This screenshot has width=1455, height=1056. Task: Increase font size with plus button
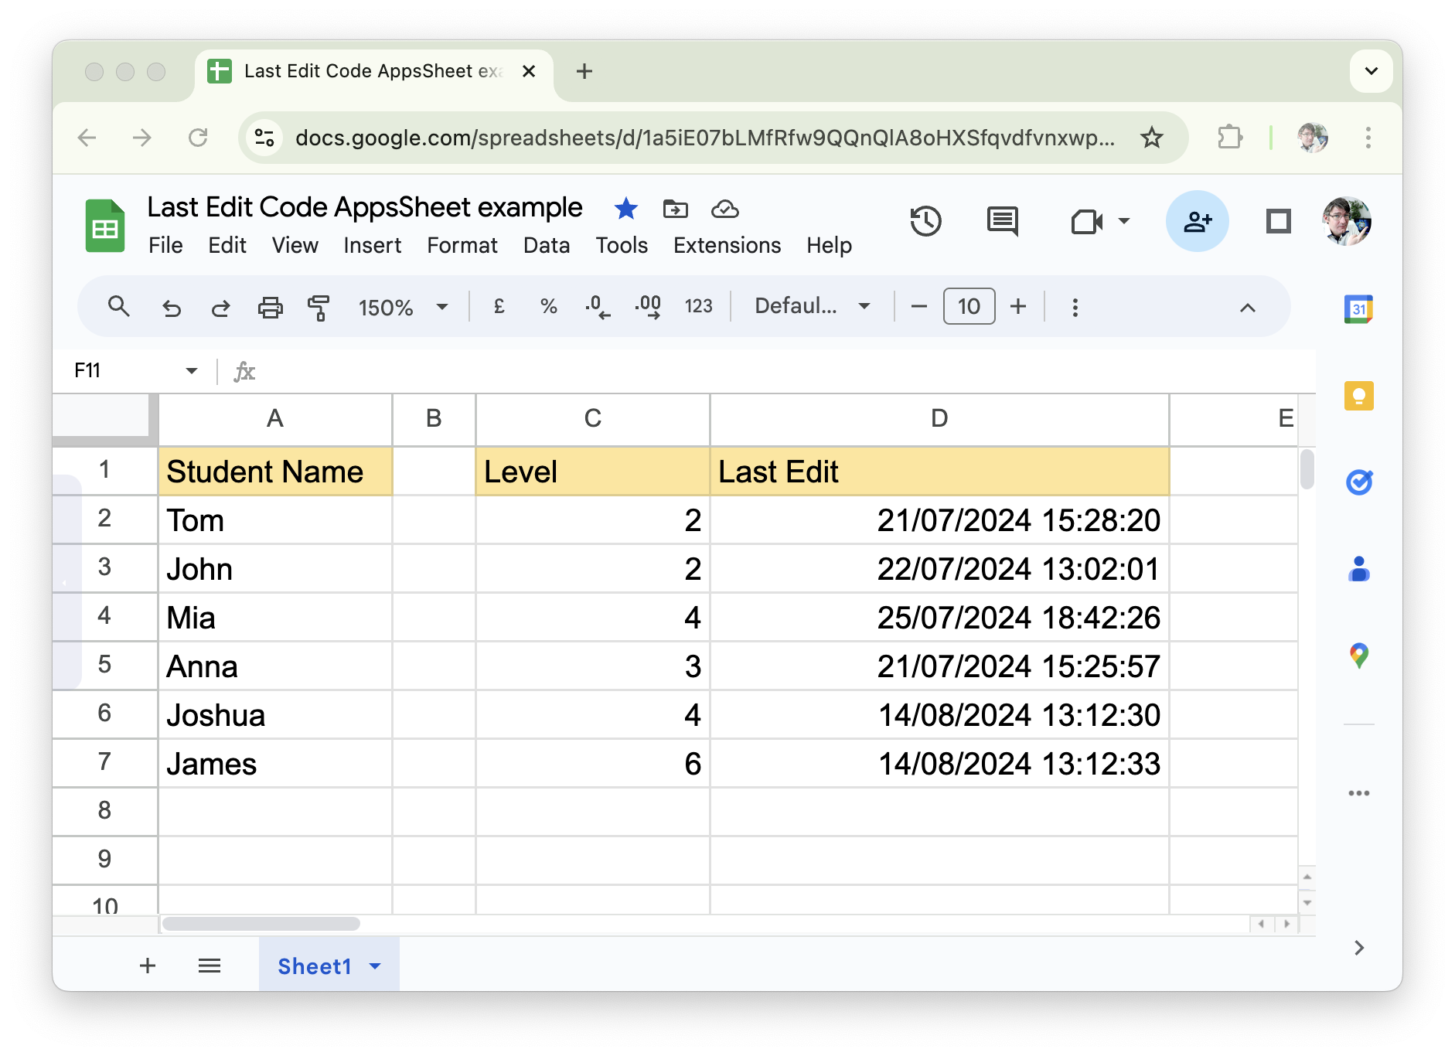pos(1018,307)
